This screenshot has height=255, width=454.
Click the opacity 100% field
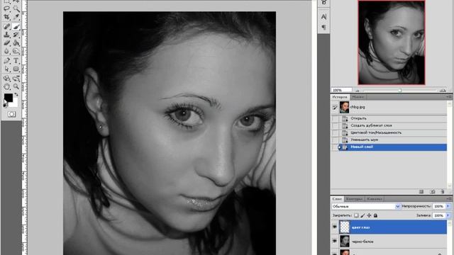(x=439, y=206)
